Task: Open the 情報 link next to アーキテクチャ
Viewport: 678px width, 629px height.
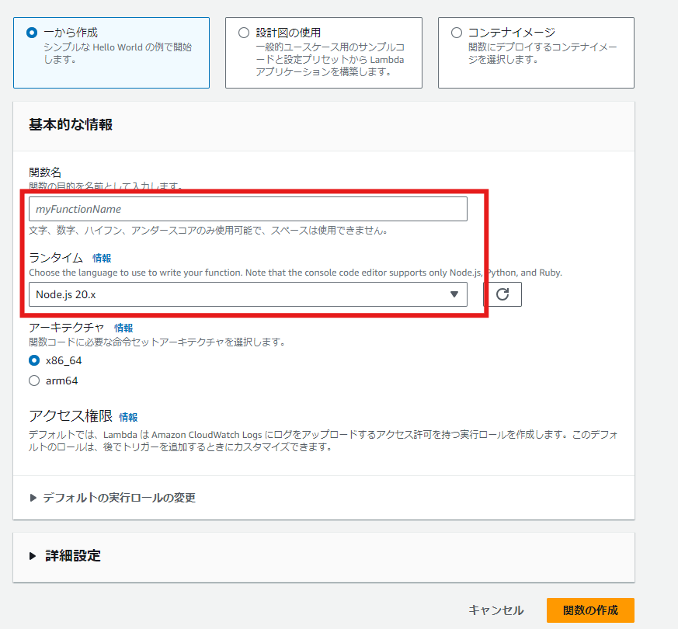Action: click(123, 328)
